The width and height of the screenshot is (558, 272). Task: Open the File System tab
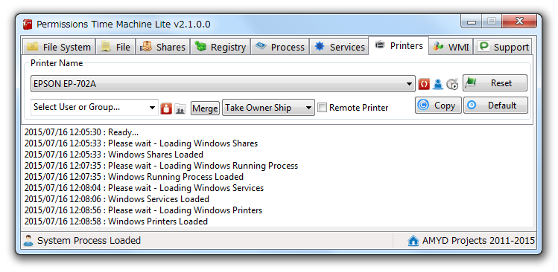tap(59, 47)
